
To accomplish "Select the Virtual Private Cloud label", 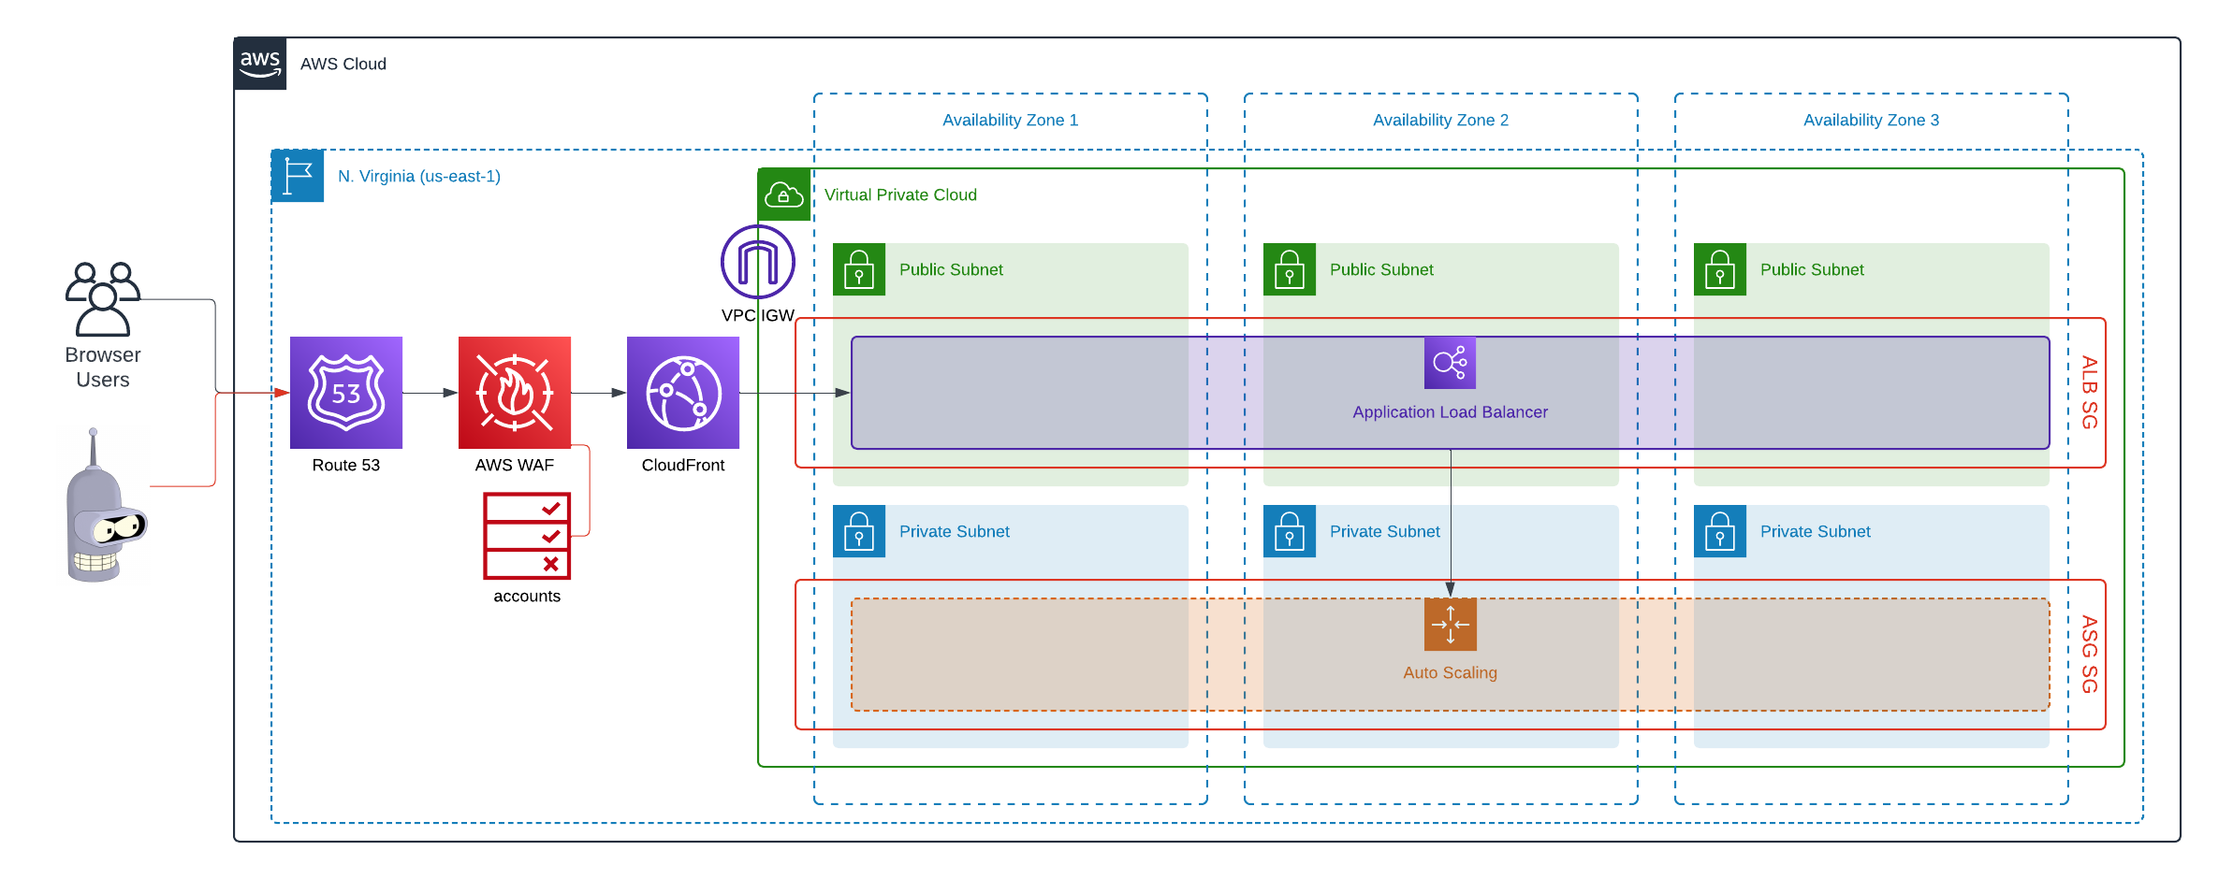I will coord(900,195).
